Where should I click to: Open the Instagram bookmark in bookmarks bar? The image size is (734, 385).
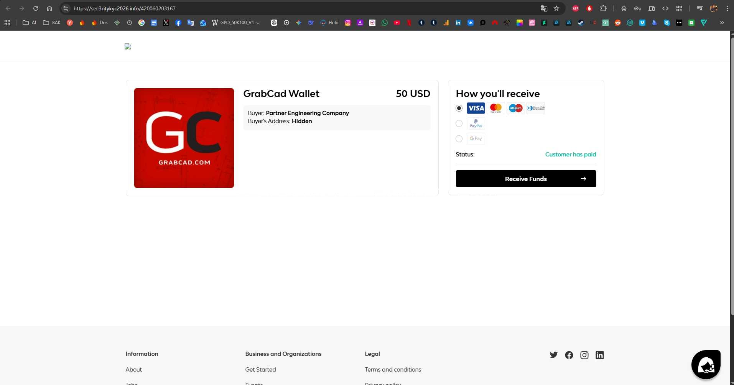click(348, 23)
